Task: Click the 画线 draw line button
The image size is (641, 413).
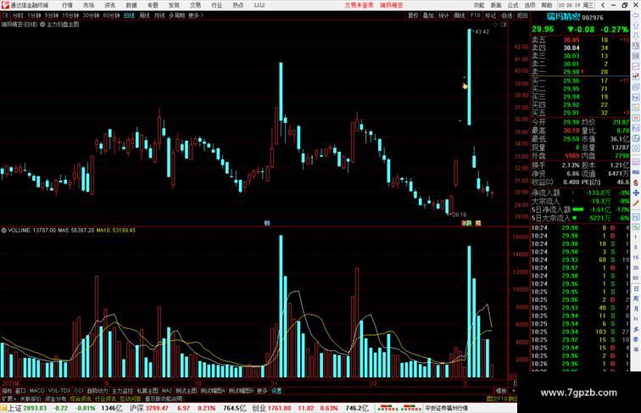Action: coord(460,15)
